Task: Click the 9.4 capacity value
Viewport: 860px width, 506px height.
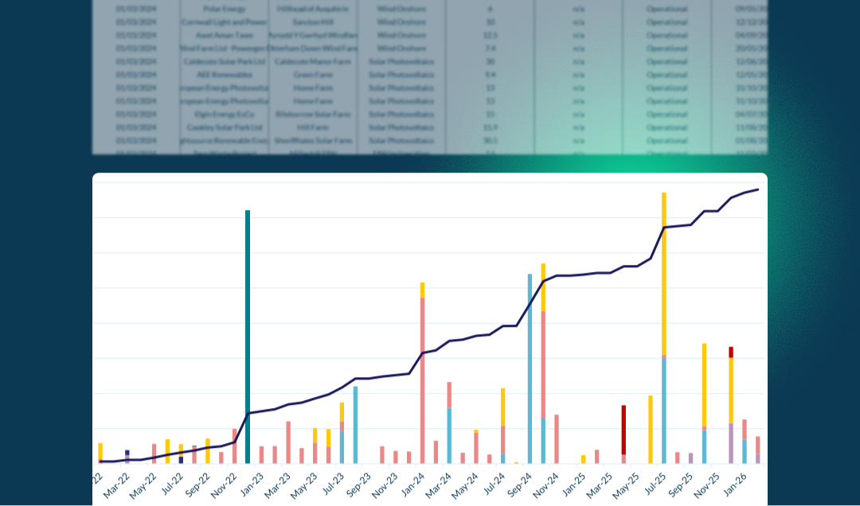Action: coord(490,75)
